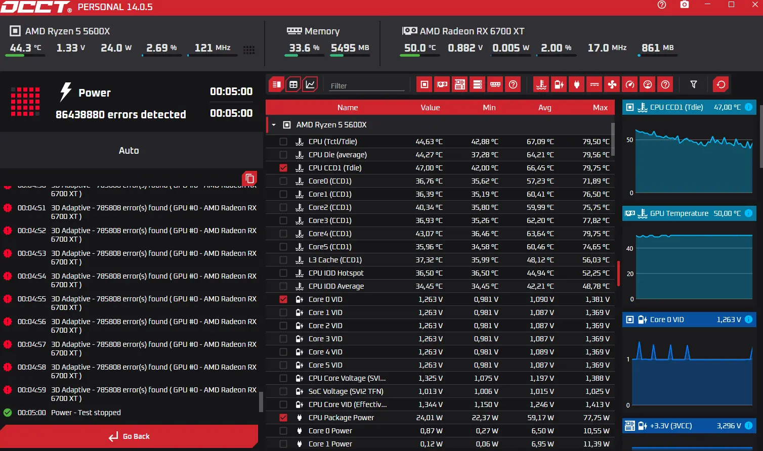The image size is (763, 451).
Task: Sort table by Name column
Action: (348, 107)
